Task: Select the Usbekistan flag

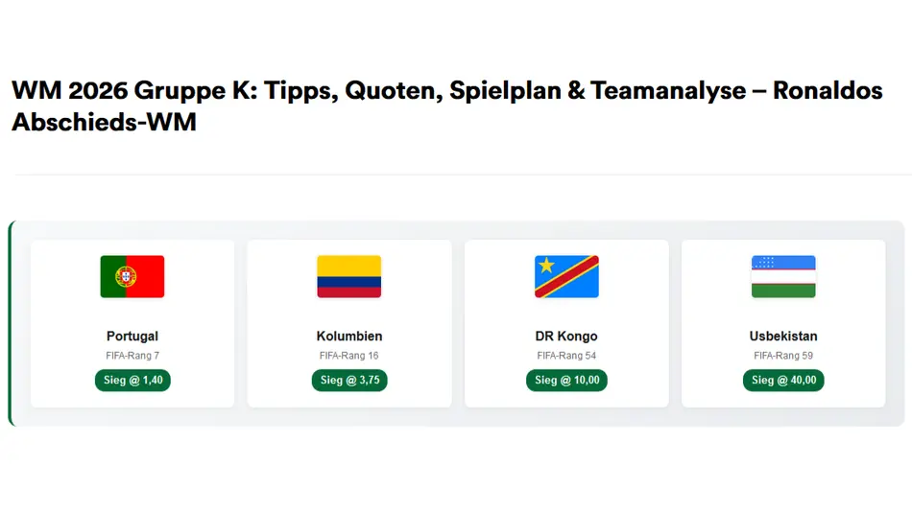Action: click(x=783, y=276)
